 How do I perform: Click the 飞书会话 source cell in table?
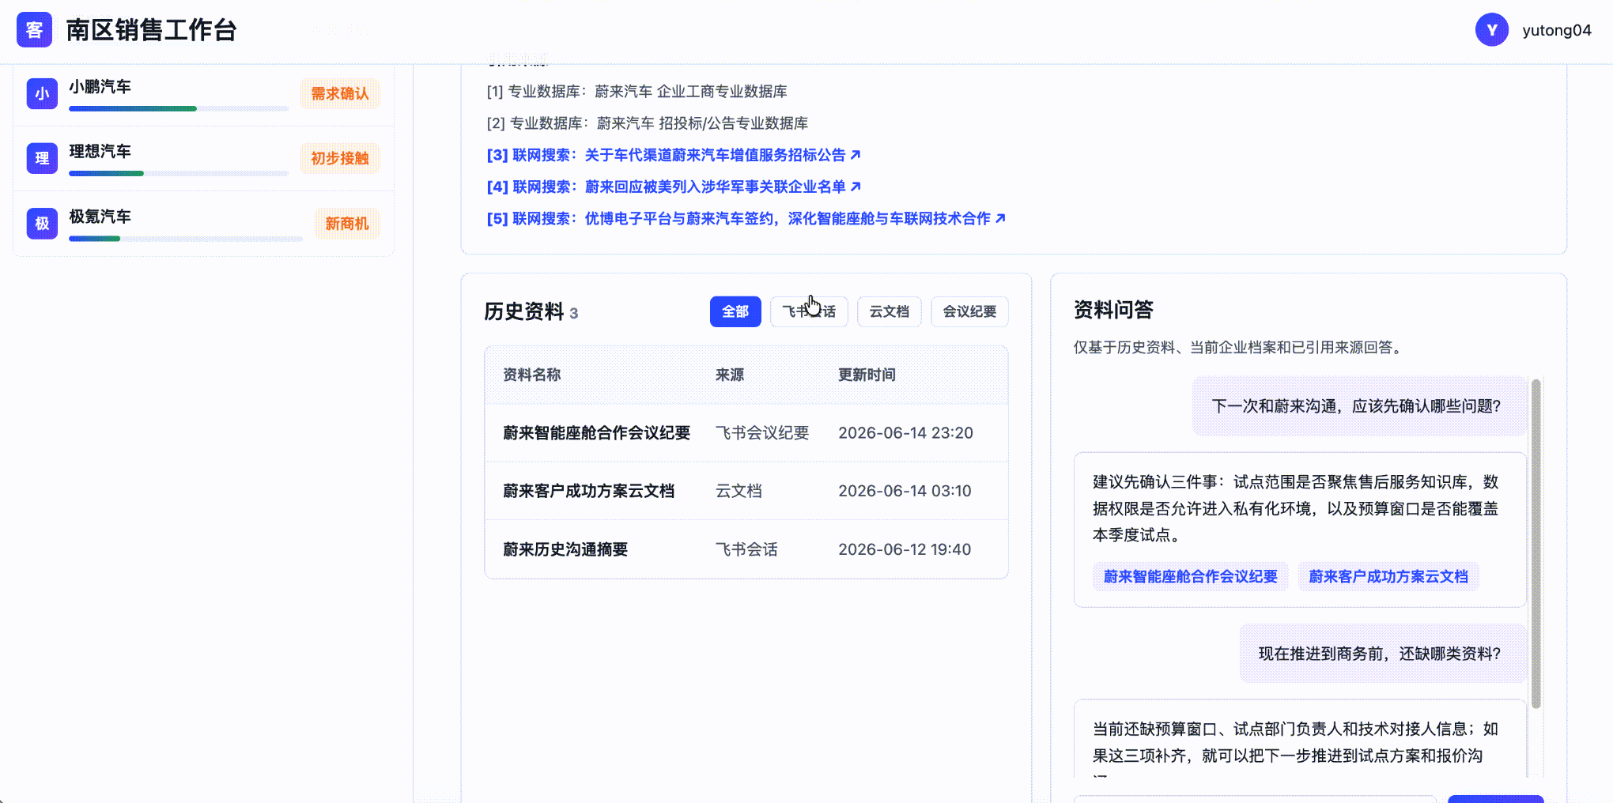point(746,549)
